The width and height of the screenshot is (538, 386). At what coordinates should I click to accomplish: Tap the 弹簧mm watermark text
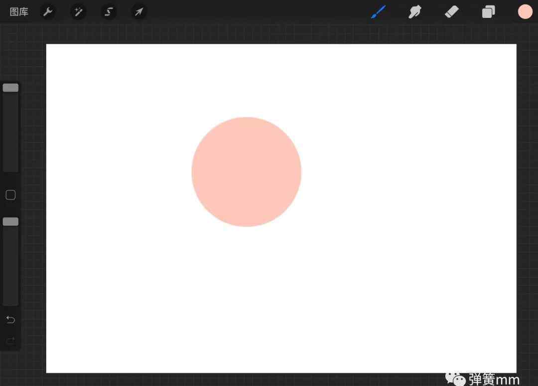(x=493, y=380)
